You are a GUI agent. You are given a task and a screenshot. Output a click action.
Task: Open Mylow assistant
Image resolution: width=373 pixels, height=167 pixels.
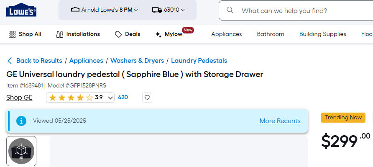click(x=169, y=34)
